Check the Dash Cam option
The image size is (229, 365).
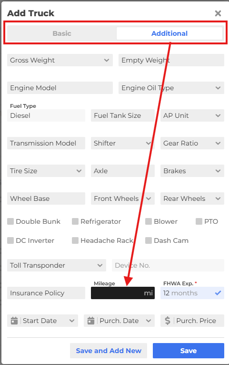(x=149, y=240)
